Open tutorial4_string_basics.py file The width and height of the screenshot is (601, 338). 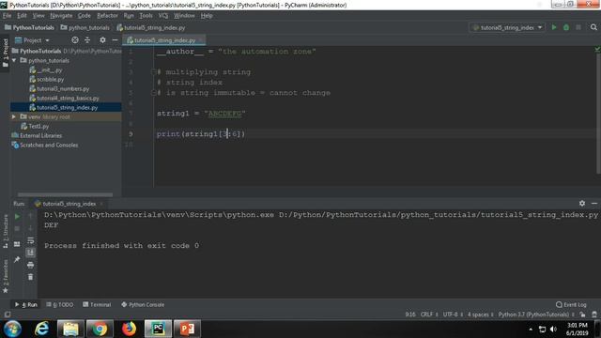point(68,98)
